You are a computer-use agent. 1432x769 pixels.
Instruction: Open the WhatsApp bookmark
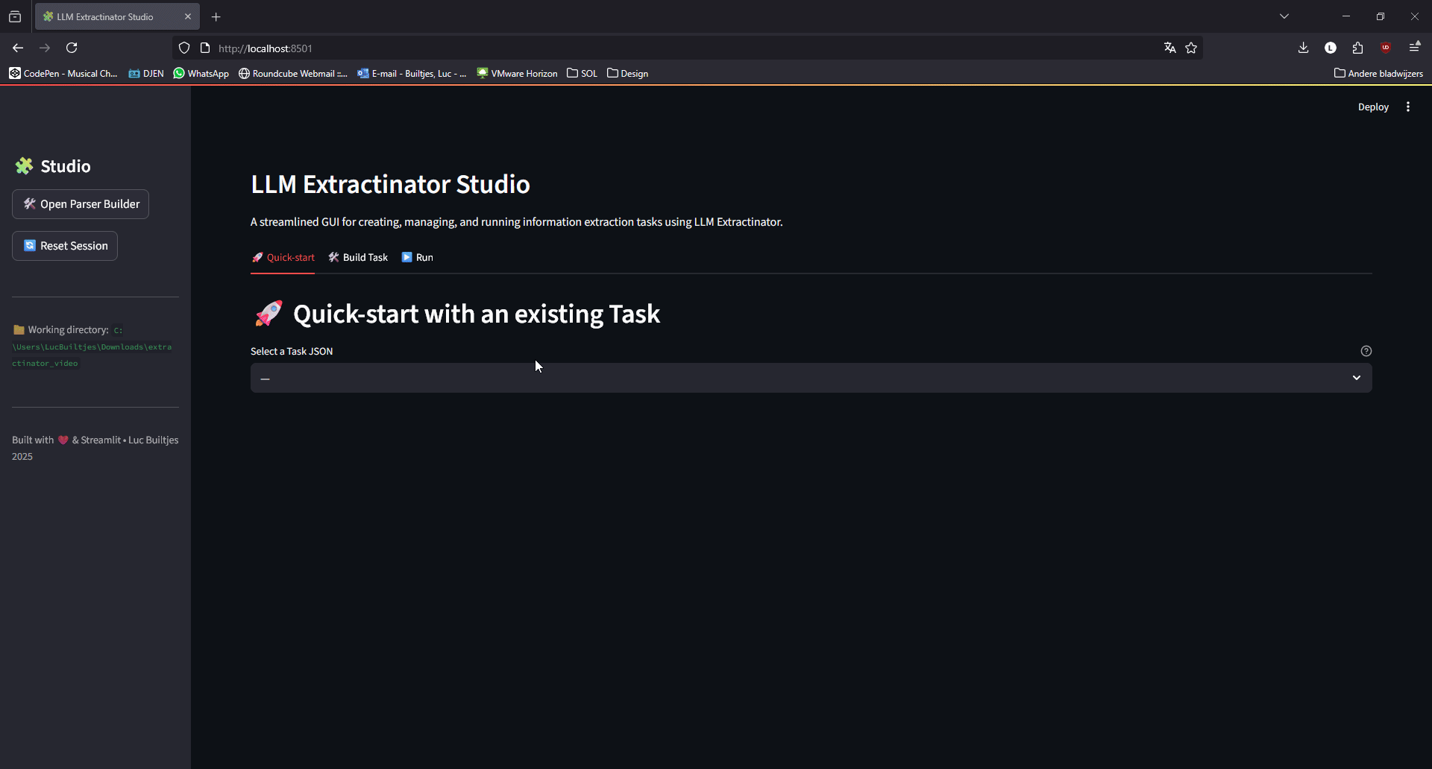point(201,74)
